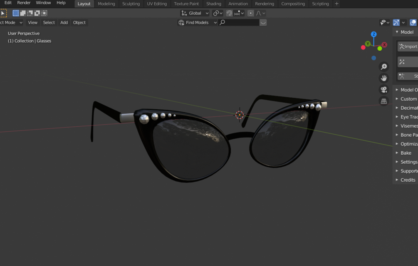The image size is (418, 266).
Task: Click the snap magnet icon
Action: pyautogui.click(x=229, y=13)
